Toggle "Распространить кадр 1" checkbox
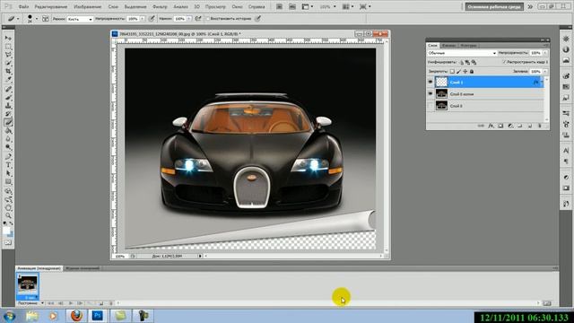574x323 pixels. pyautogui.click(x=504, y=62)
